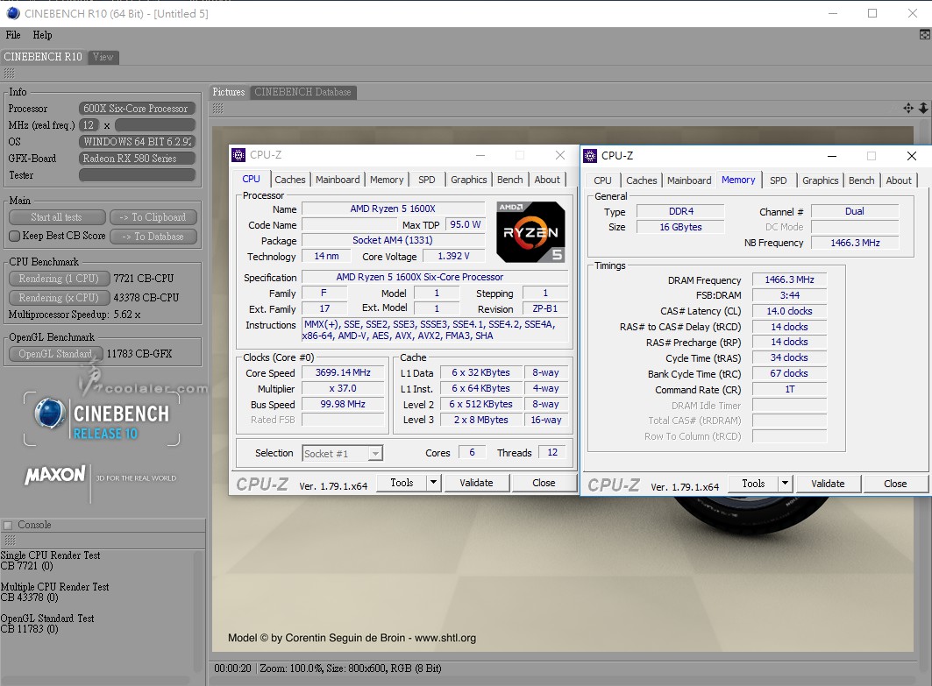Open SPD tab in left CPU-Z window
Screen dimensions: 932x686
(x=427, y=180)
